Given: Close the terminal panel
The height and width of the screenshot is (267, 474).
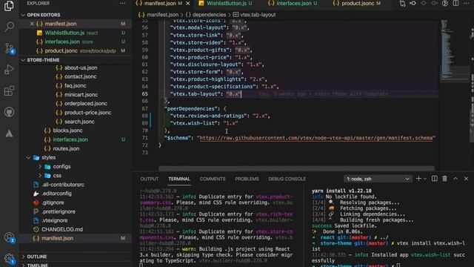Looking at the screenshot, I should pyautogui.click(x=466, y=179).
